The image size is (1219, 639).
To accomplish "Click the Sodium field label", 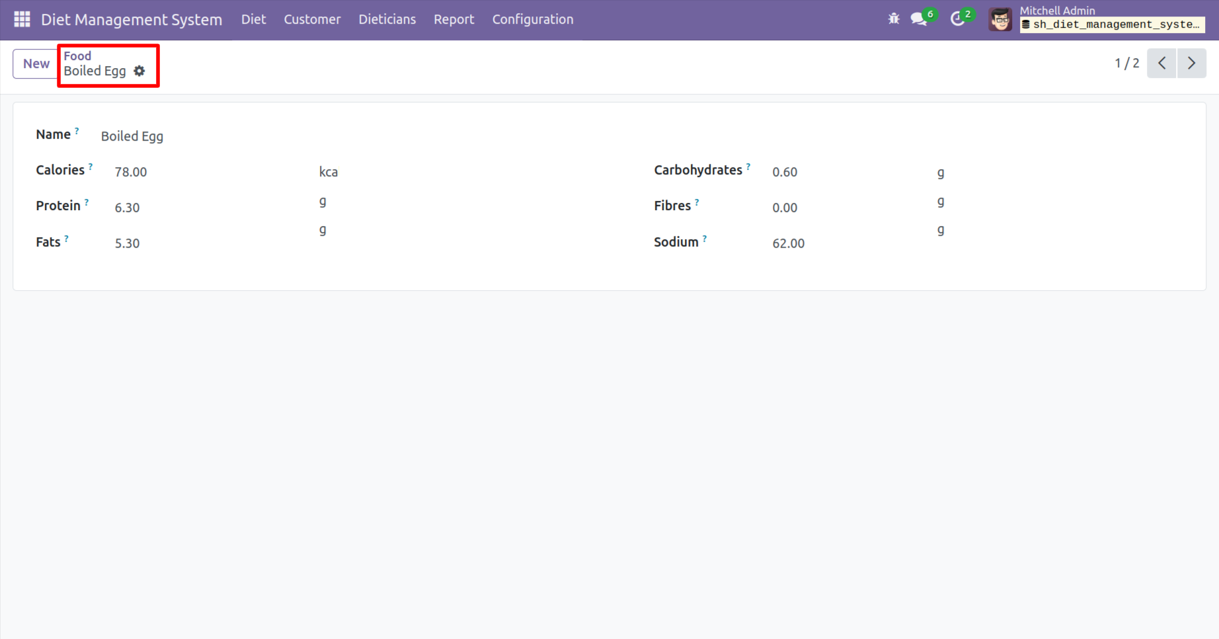I will coord(676,242).
